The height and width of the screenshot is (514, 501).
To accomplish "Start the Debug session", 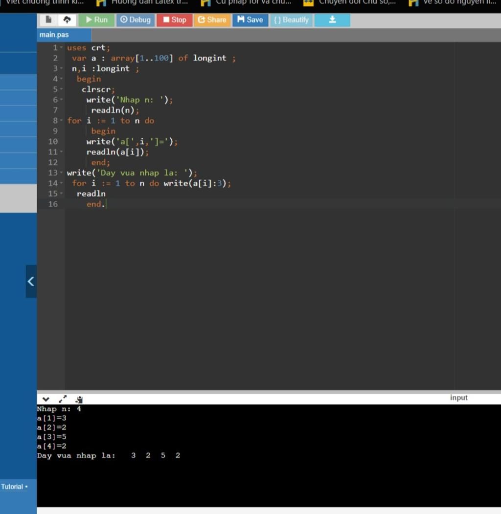I will (x=136, y=20).
